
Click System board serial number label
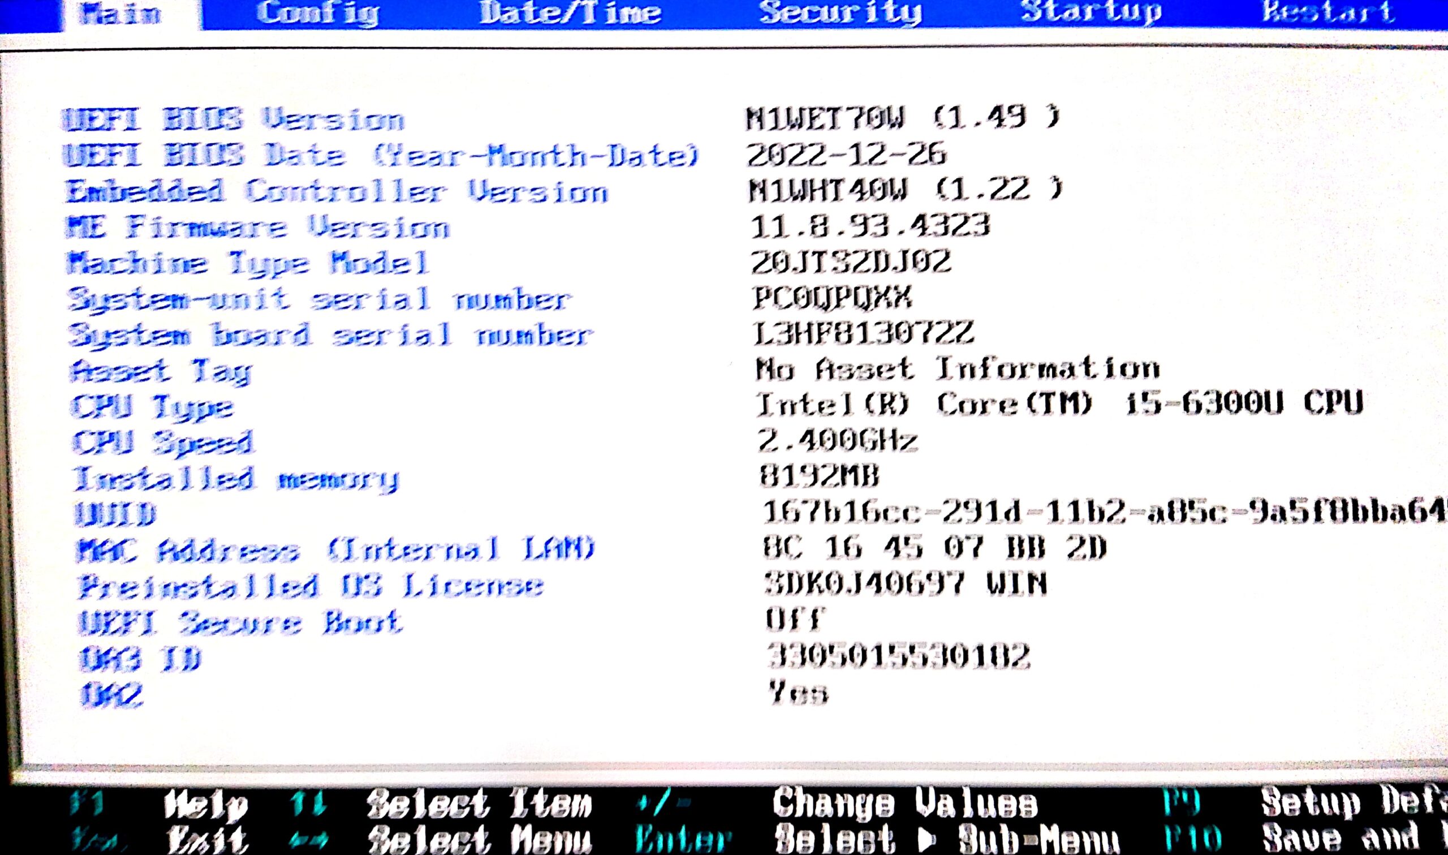click(331, 335)
